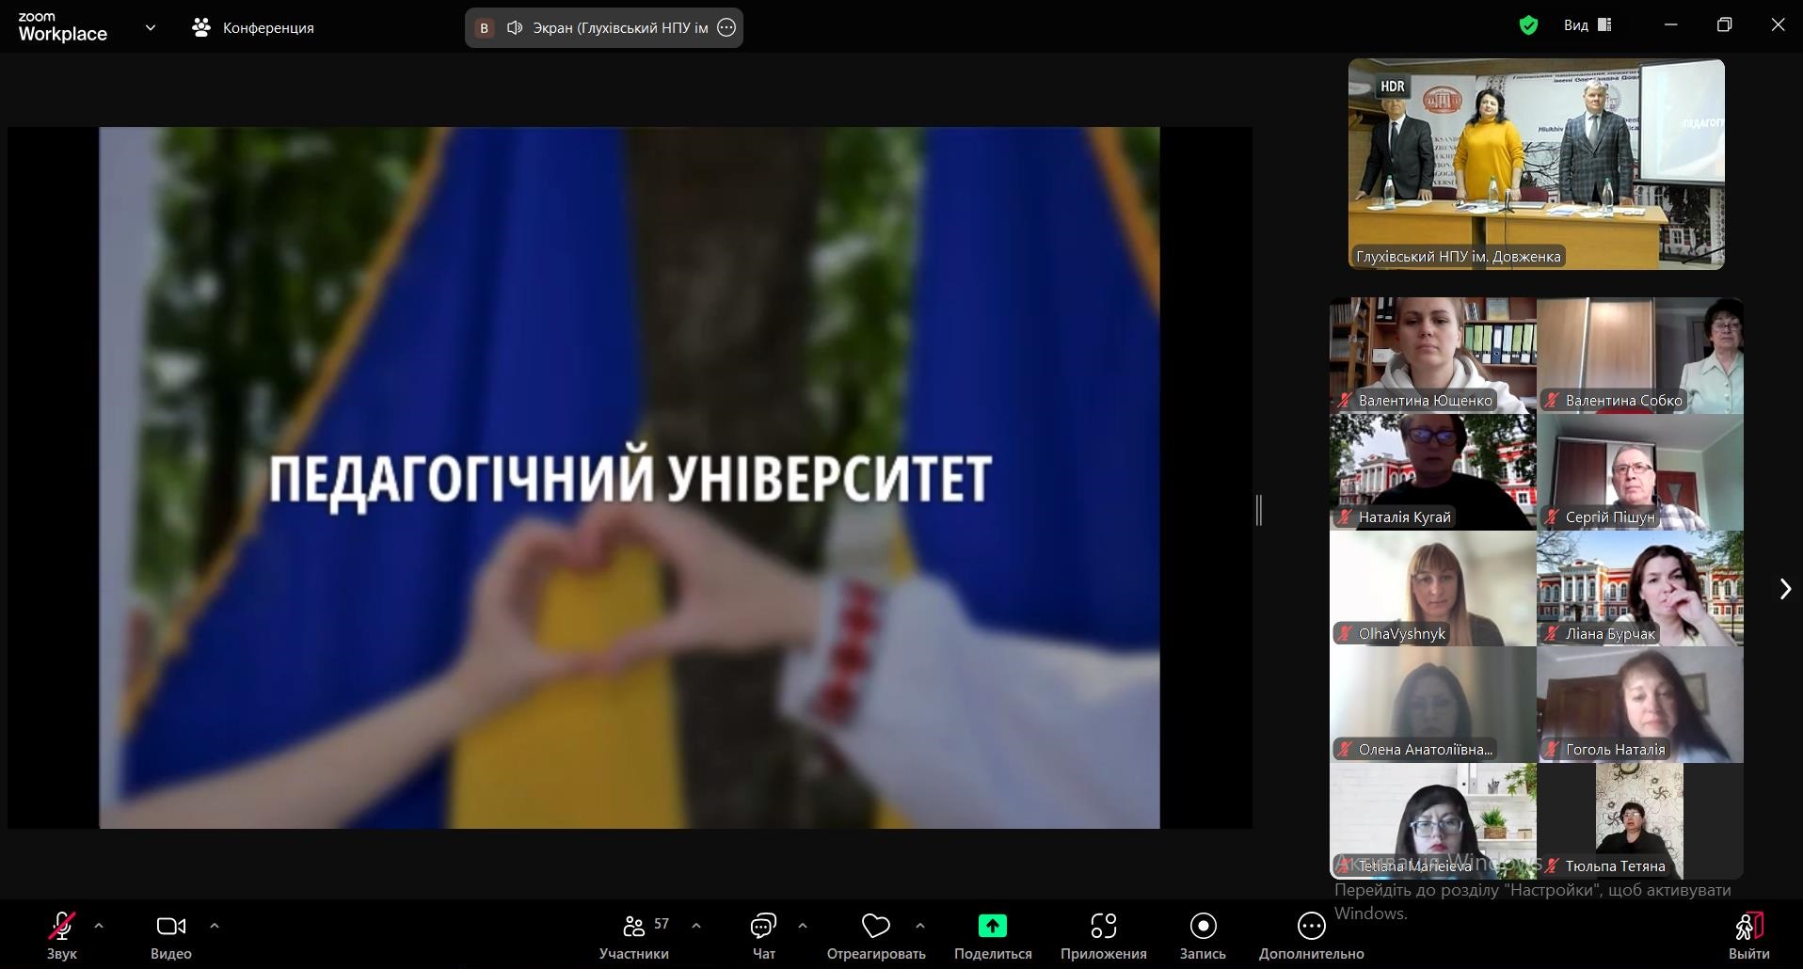1803x969 pixels.
Task: Click the green Share screen icon
Action: pyautogui.click(x=992, y=927)
